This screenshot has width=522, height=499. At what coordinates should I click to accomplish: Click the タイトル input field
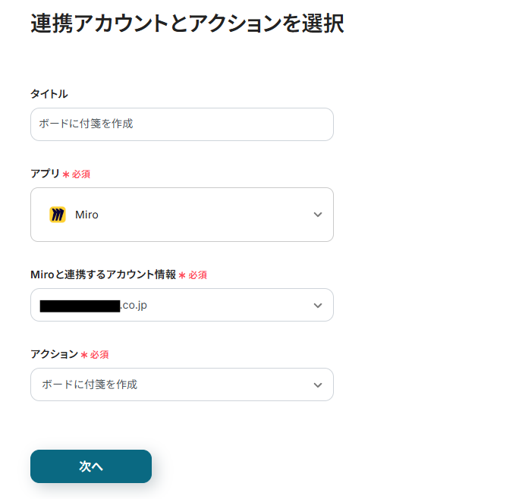pos(182,124)
